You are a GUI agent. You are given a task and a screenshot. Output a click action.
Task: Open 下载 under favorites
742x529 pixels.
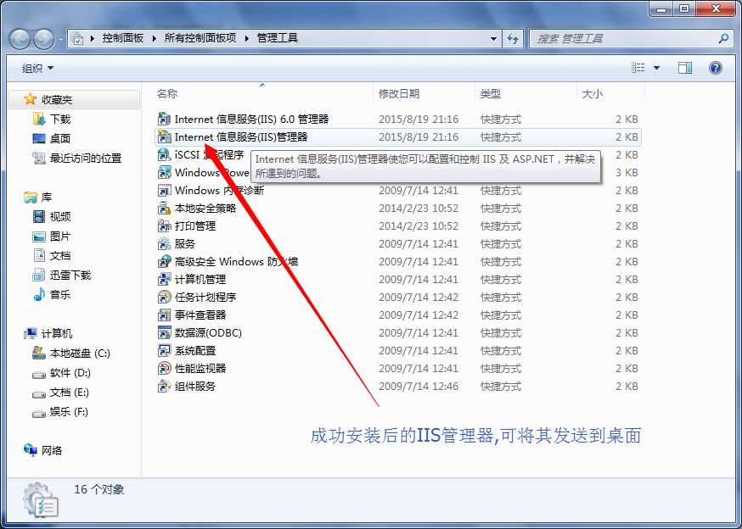coord(60,120)
